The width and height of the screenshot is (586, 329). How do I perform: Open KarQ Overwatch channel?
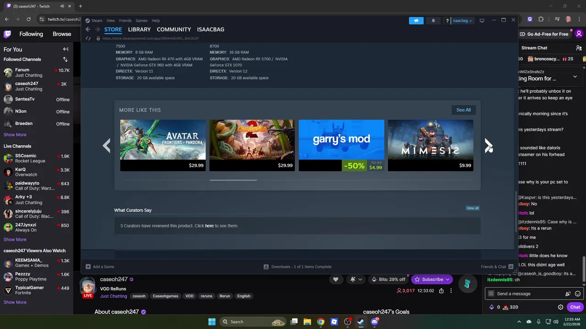click(37, 172)
